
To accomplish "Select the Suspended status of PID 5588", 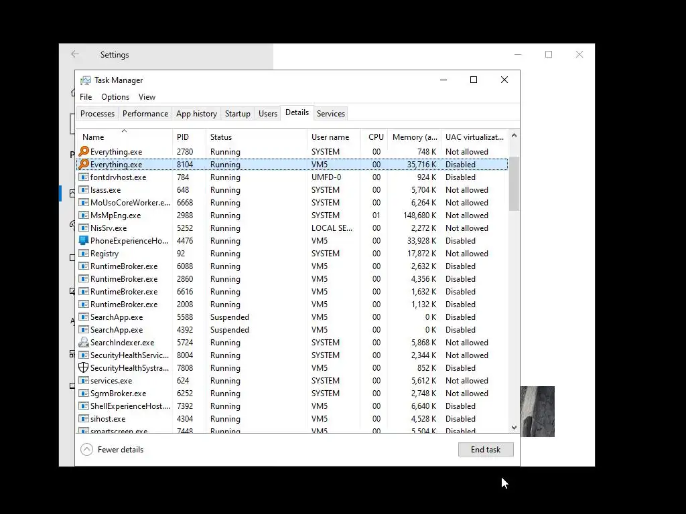I will click(230, 317).
